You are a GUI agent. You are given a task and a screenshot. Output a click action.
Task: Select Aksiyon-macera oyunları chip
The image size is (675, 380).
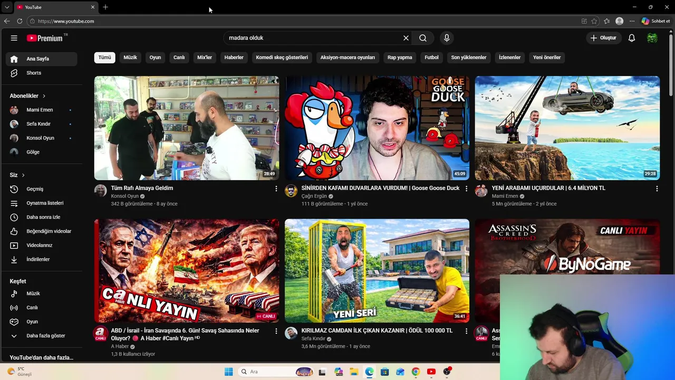point(348,58)
